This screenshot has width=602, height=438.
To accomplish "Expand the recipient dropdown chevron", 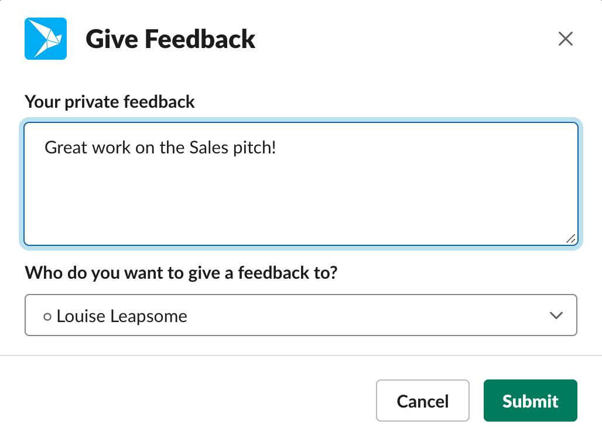I will [556, 316].
